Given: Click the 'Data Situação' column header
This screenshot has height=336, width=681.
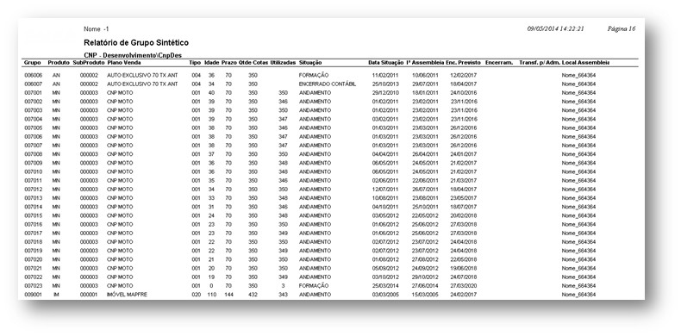Looking at the screenshot, I should (385, 63).
